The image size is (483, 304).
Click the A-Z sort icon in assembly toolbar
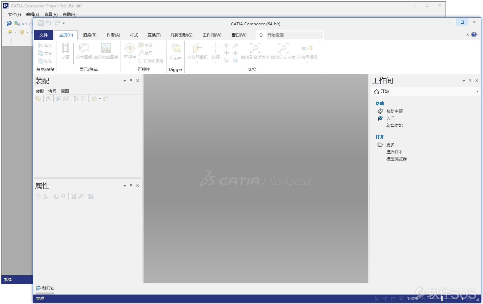(x=76, y=99)
